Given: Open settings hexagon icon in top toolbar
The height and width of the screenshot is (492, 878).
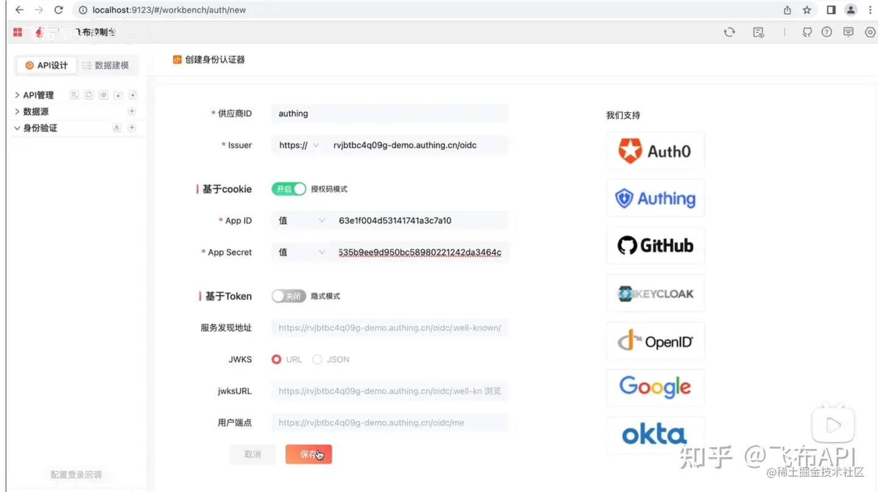Looking at the screenshot, I should coord(870,32).
